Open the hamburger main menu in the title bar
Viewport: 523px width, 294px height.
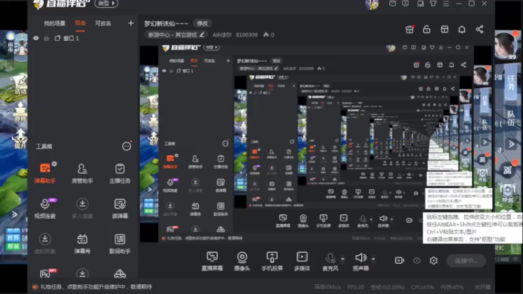click(x=446, y=3)
